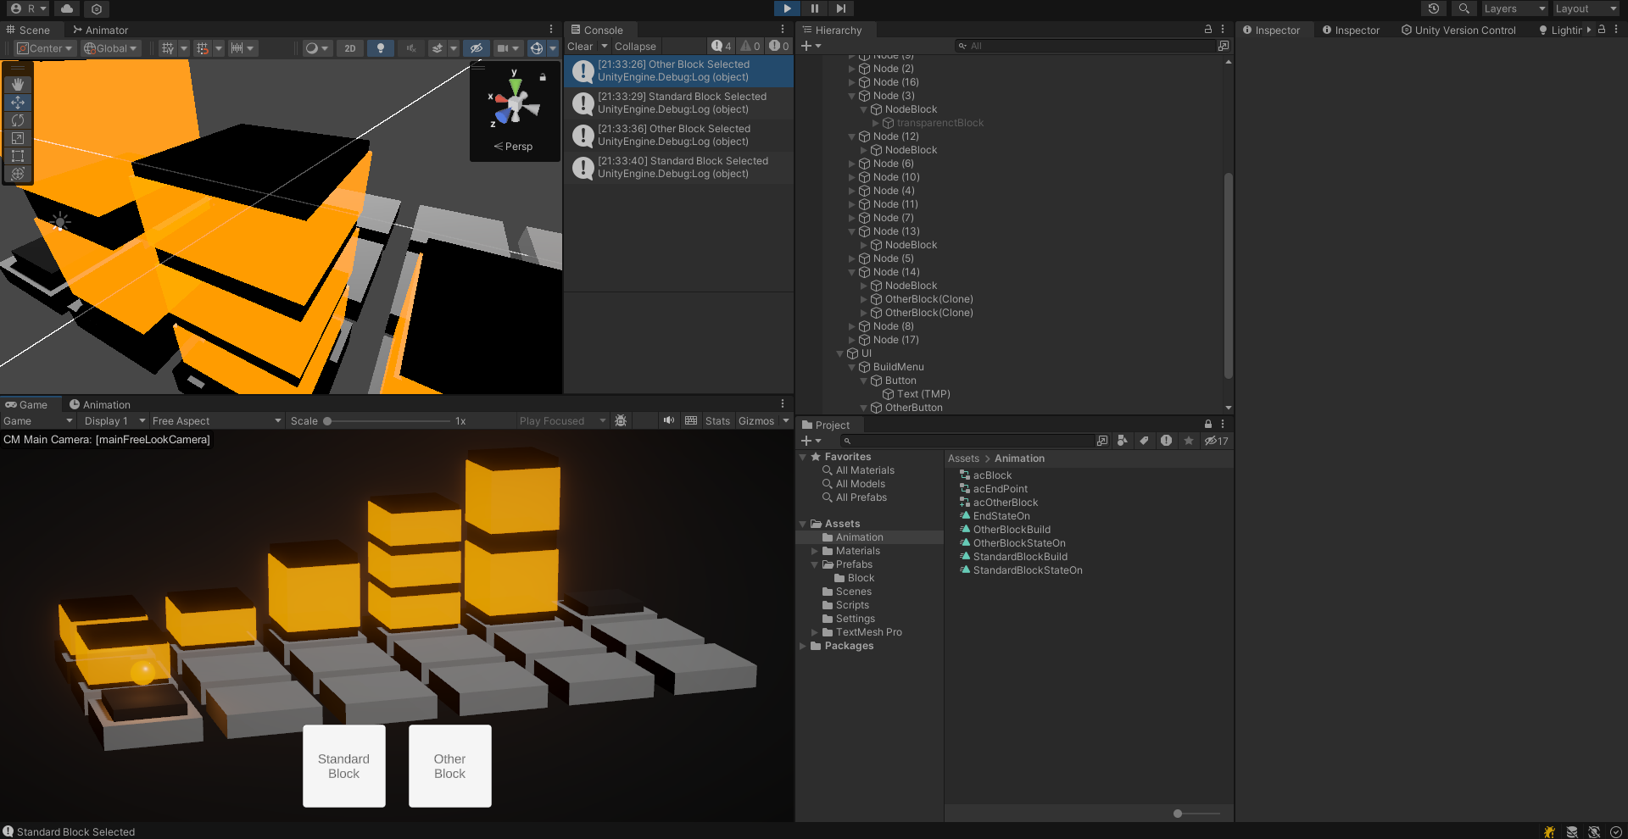
Task: Click Search by Type icon in Project
Action: (x=1123, y=441)
